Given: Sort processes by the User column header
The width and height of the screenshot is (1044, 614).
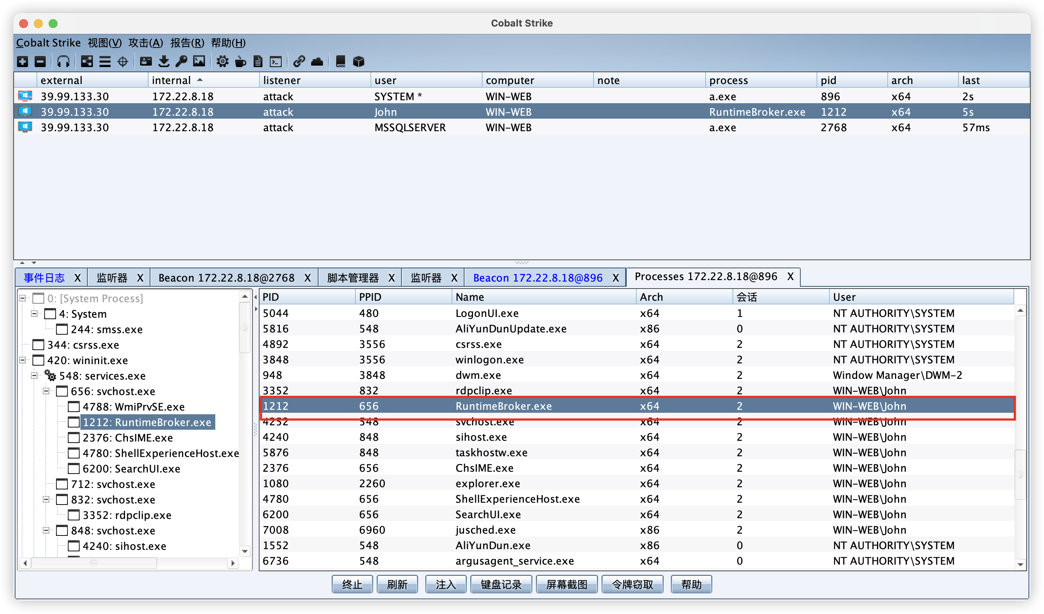Looking at the screenshot, I should click(x=921, y=297).
